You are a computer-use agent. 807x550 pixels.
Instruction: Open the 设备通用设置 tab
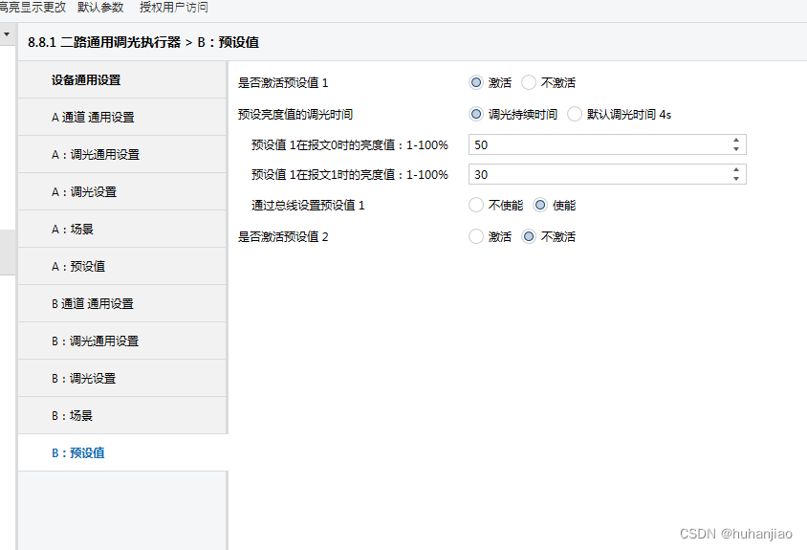(x=86, y=80)
